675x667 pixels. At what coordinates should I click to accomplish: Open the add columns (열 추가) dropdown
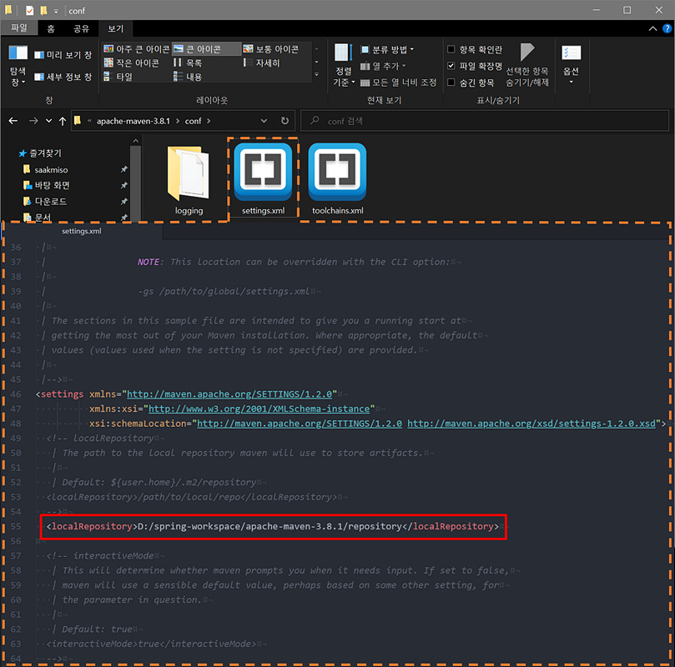(383, 66)
